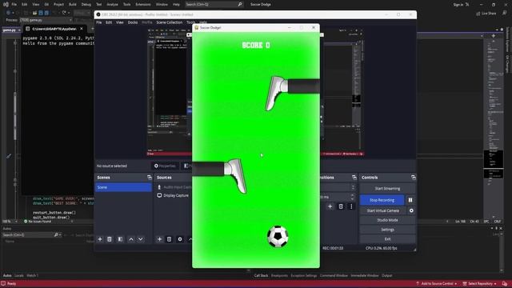Click the Autos search magnifier icon
Image resolution: width=512 pixels, height=288 pixels.
click(56, 234)
